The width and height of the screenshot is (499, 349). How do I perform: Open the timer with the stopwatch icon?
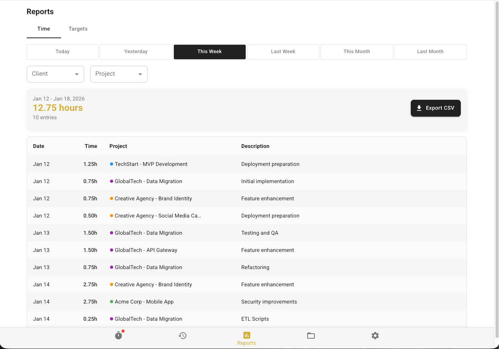118,336
